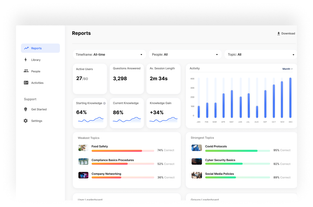Click info icon beside Starting Knowledge

104,103
